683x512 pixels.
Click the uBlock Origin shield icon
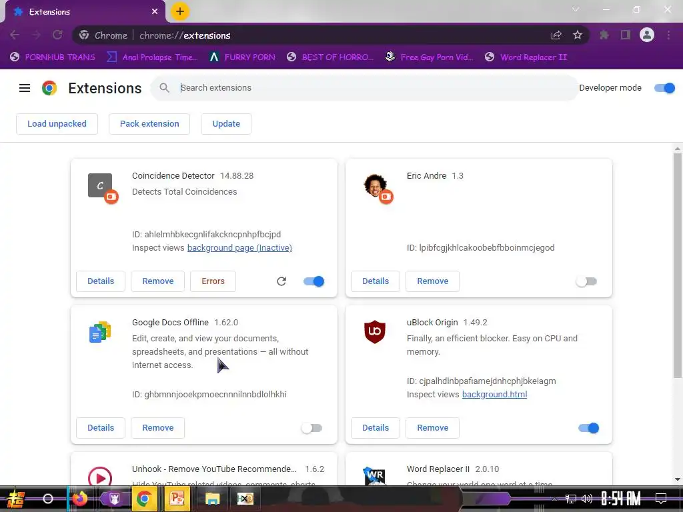coord(375,332)
